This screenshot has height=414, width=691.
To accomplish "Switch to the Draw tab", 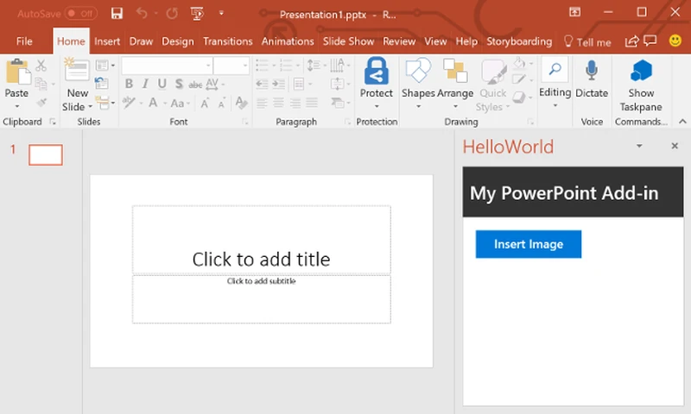I will click(x=141, y=41).
